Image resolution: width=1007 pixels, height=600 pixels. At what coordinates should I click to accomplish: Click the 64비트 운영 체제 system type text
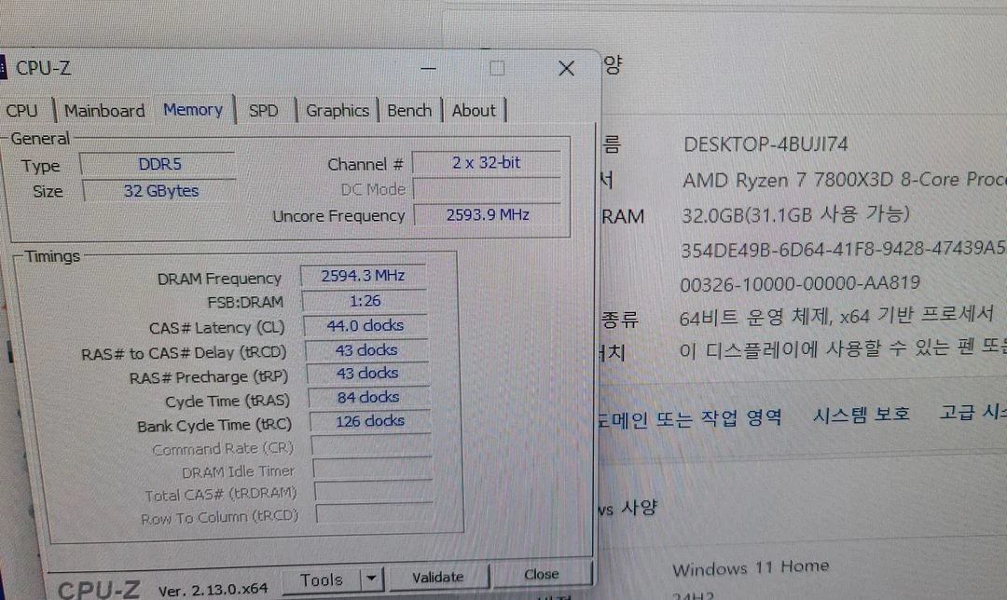click(x=836, y=316)
